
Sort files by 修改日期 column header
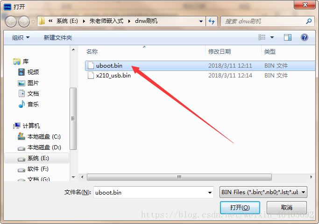(220, 51)
